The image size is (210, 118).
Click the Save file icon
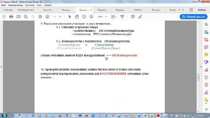4,17
